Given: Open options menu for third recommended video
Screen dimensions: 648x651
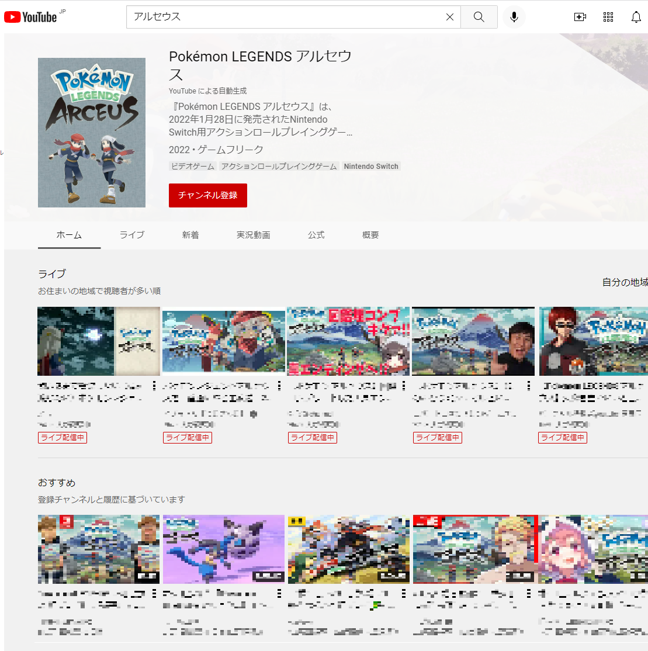Looking at the screenshot, I should click(x=404, y=594).
